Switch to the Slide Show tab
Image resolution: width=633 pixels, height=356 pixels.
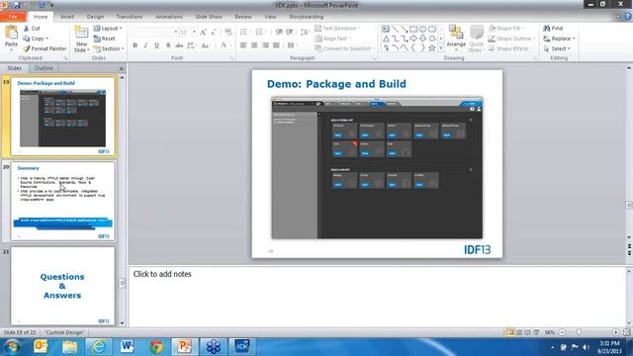[x=209, y=17]
